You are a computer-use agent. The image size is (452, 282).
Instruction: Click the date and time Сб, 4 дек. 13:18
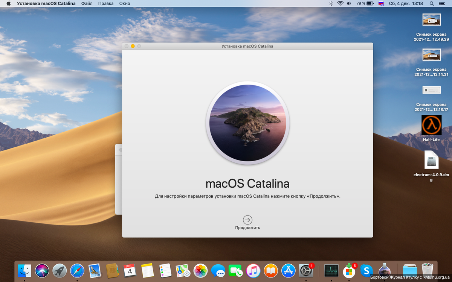tap(406, 3)
